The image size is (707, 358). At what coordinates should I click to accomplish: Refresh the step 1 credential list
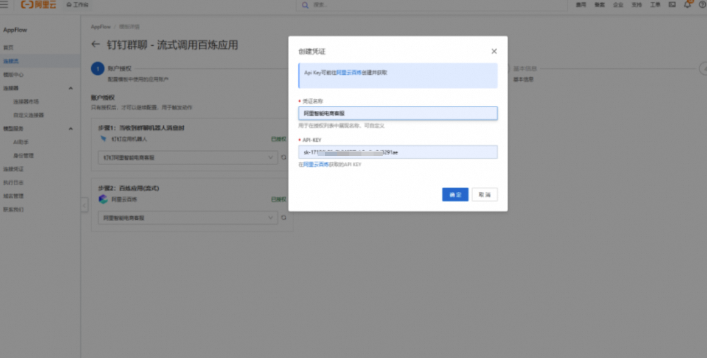[284, 158]
